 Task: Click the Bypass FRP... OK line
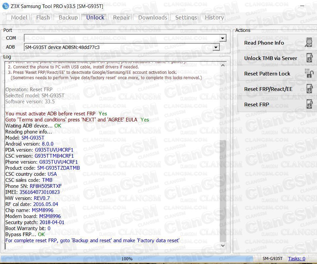[x=25, y=234]
